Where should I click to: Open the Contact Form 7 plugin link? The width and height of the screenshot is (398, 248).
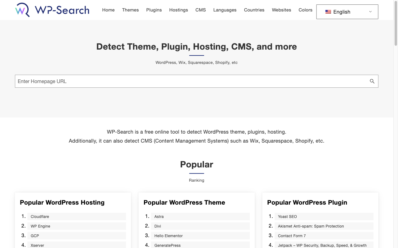coord(292,236)
